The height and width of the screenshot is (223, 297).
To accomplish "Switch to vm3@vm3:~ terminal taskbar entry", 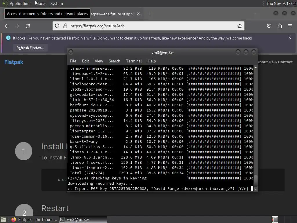I will tap(83, 220).
